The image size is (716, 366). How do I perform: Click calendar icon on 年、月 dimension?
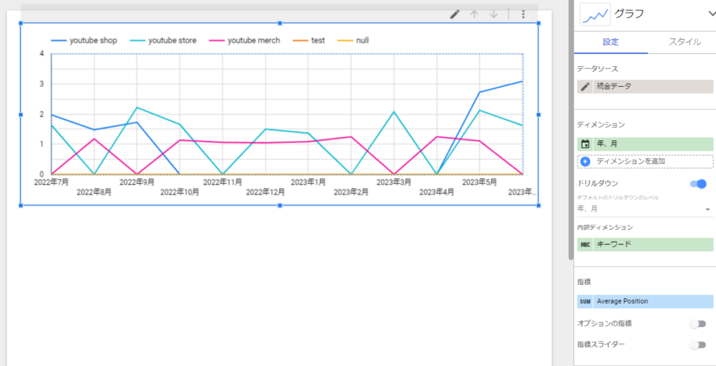coord(585,144)
